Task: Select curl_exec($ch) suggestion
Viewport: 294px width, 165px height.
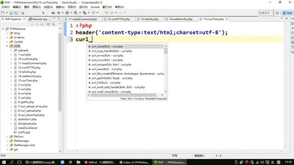Action: pyautogui.click(x=126, y=69)
